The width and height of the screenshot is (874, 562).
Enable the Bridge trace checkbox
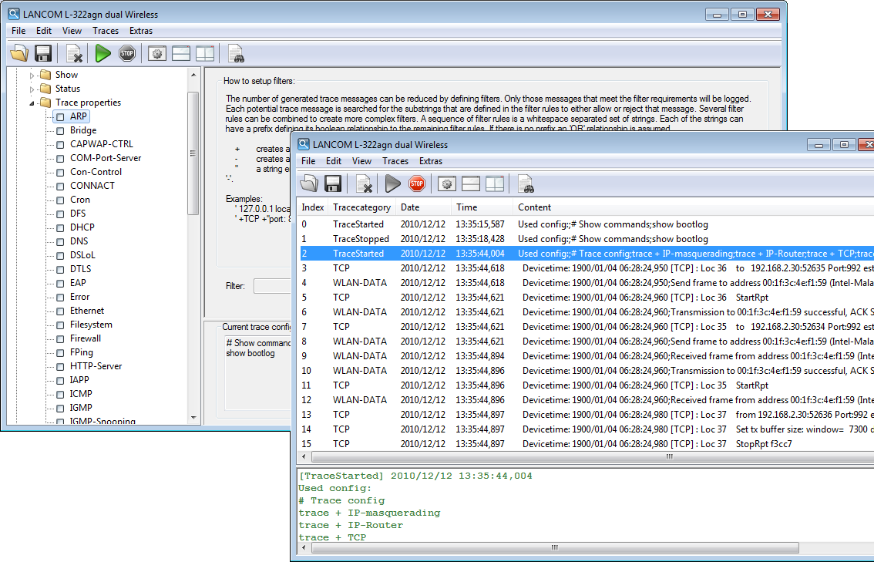click(x=60, y=131)
